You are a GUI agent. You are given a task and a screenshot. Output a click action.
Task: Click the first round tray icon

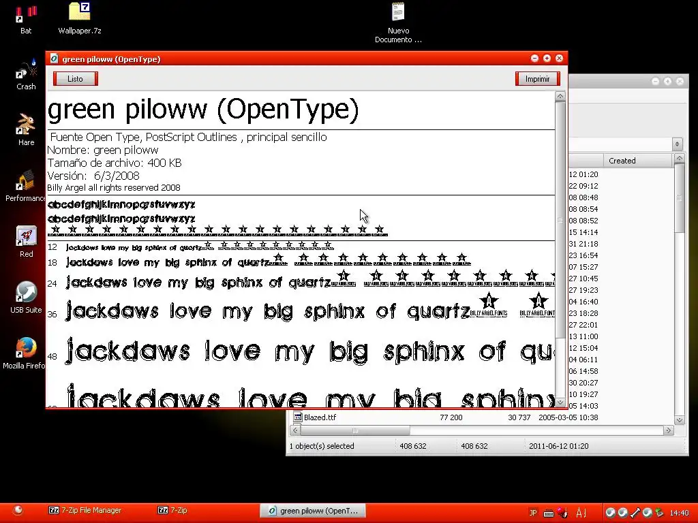[x=610, y=513]
